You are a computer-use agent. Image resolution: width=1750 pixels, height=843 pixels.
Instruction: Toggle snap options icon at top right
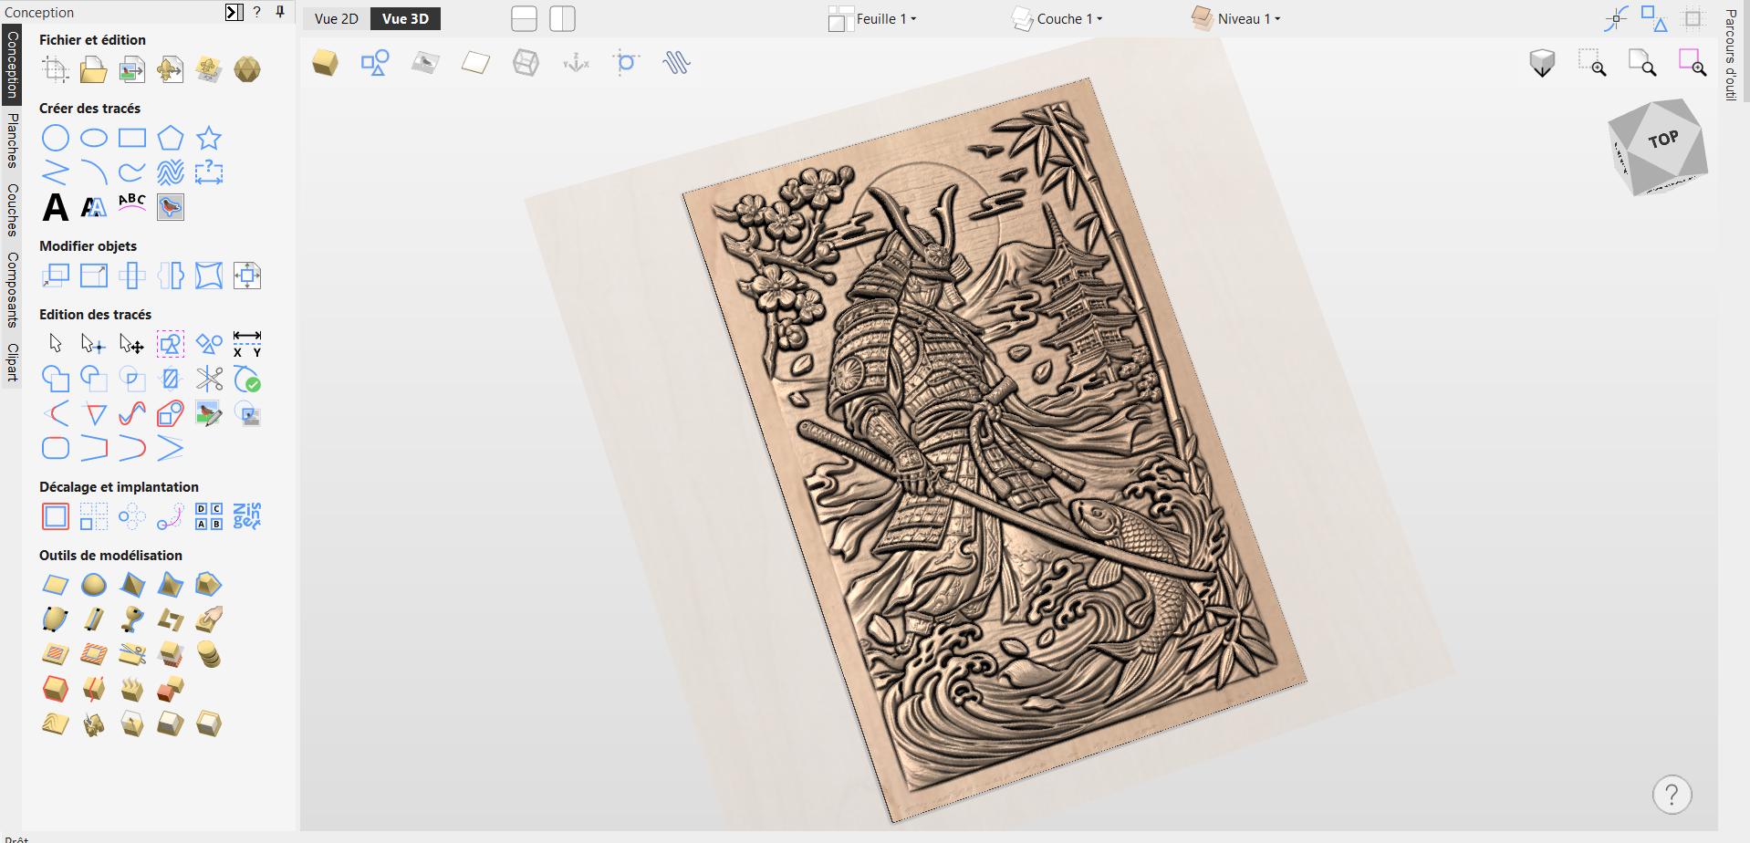click(x=1616, y=18)
